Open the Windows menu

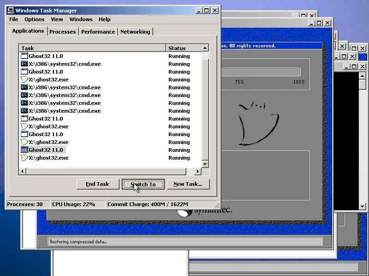81,19
